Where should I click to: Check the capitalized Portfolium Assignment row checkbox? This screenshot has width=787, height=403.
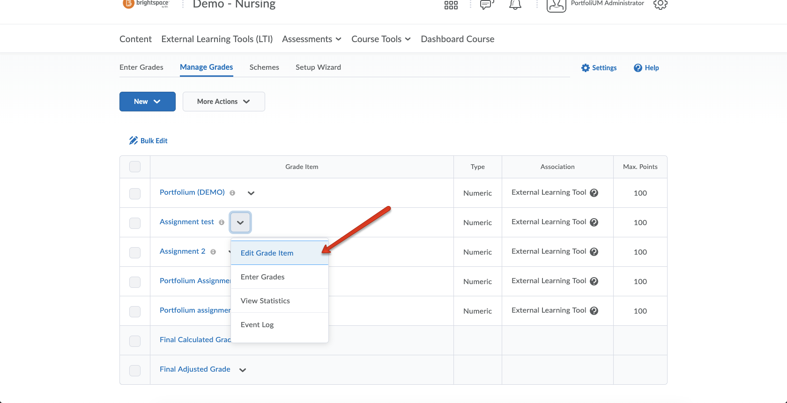coord(135,282)
